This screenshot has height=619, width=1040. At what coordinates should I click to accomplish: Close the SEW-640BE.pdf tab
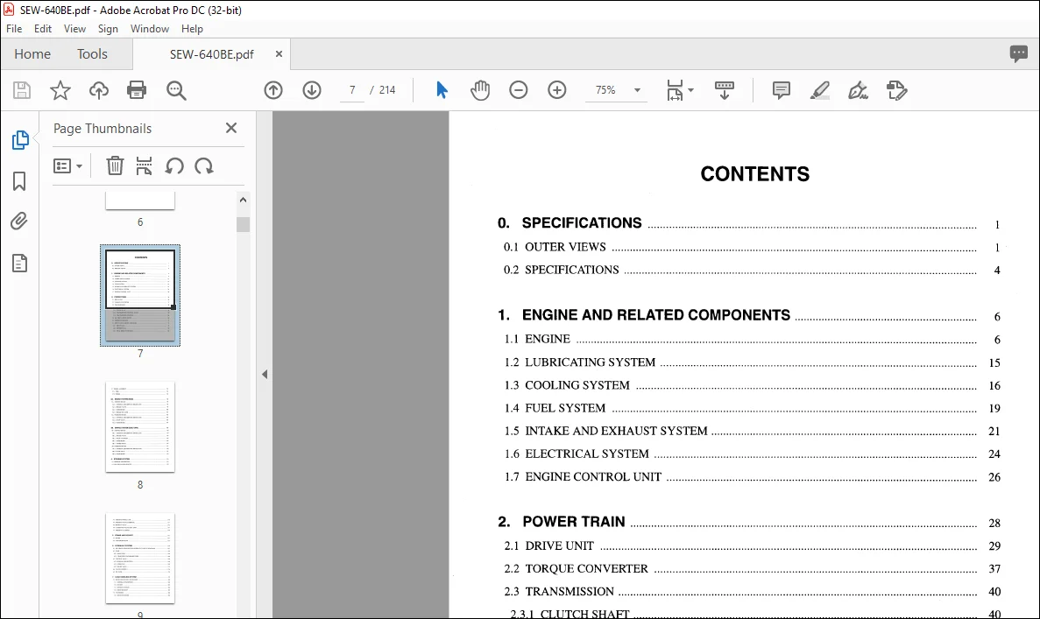(279, 53)
